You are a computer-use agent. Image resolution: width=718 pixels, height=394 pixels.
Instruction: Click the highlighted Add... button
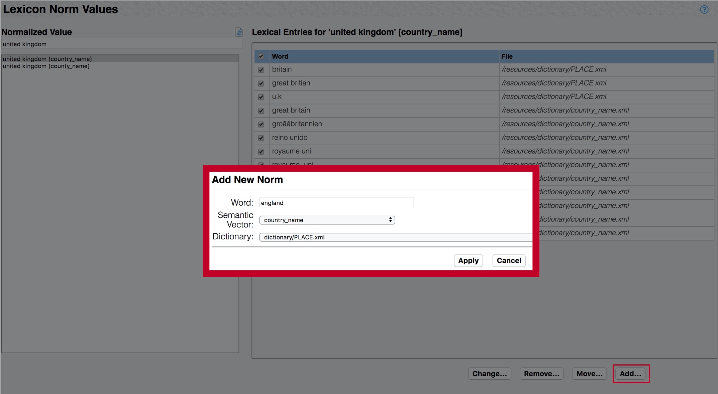tap(631, 374)
